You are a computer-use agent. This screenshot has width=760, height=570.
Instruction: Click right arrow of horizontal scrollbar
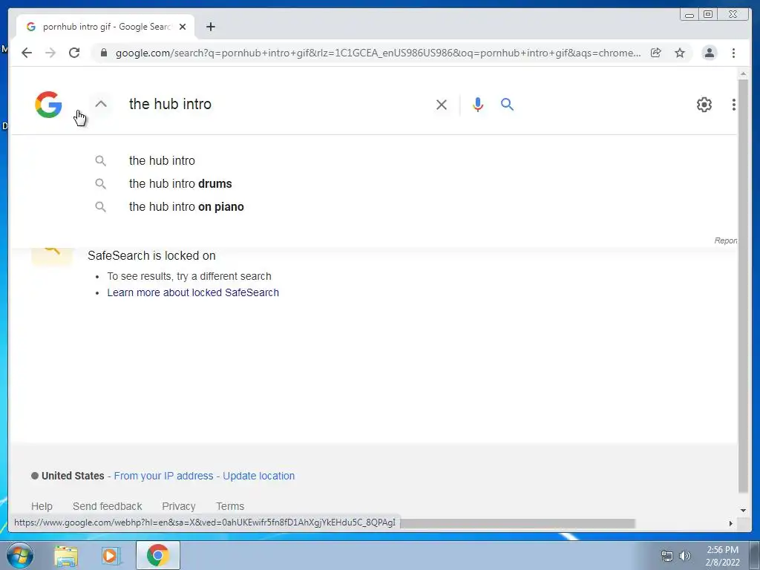[x=731, y=523]
